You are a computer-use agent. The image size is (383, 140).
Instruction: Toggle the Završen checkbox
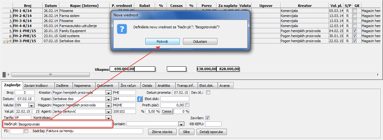(x=207, y=118)
